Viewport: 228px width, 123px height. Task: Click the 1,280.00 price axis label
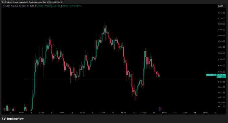click(x=221, y=30)
